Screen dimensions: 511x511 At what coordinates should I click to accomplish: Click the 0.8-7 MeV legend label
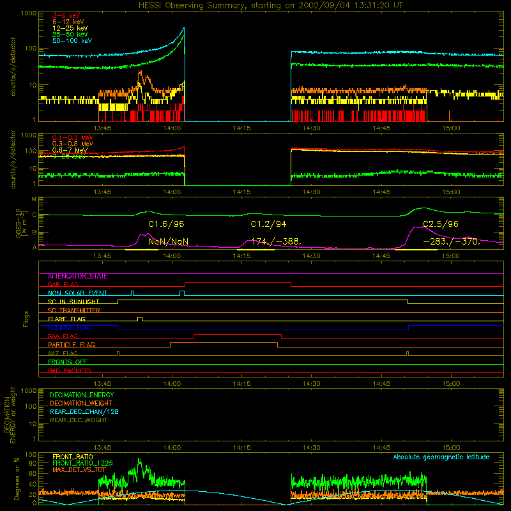click(x=70, y=150)
